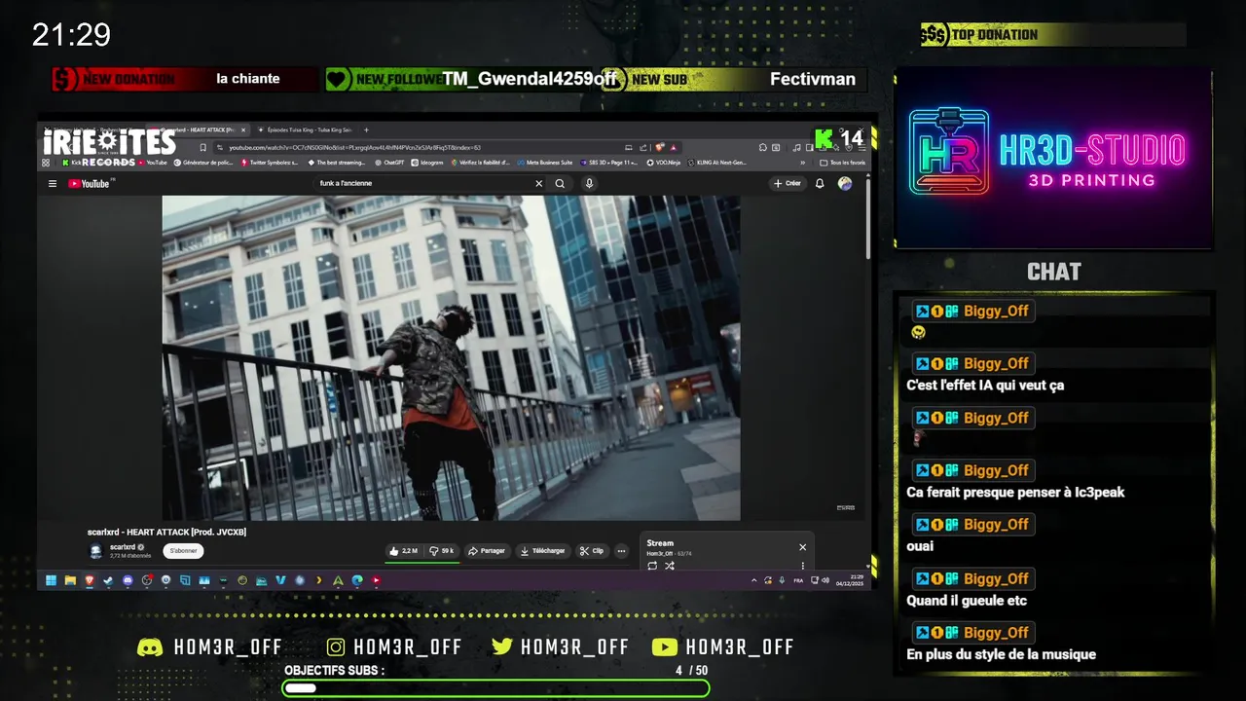Open scarlxrd channel avatar

click(x=96, y=551)
